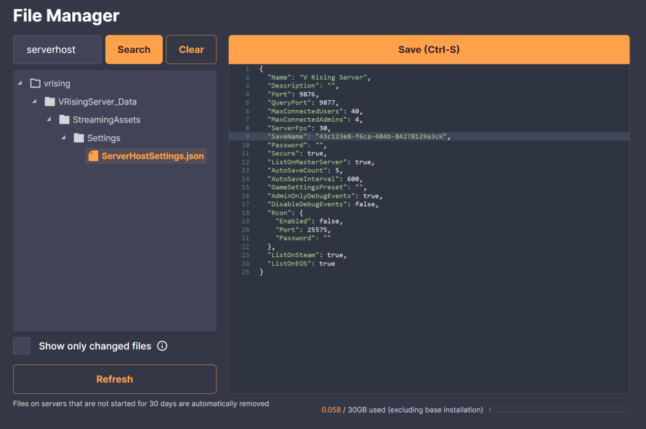Collapse the StreamingAssets tree arrow
The height and width of the screenshot is (429, 646).
tap(49, 120)
